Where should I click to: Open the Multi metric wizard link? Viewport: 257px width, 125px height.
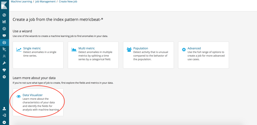(x=87, y=48)
